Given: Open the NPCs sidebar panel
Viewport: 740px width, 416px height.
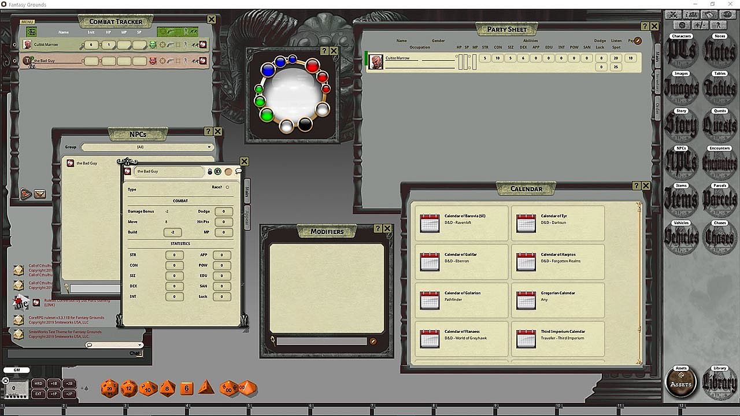Looking at the screenshot, I should point(681,162).
